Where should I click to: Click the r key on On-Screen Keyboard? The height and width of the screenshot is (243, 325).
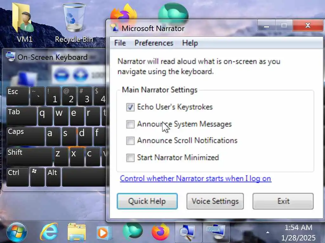pyautogui.click(x=93, y=116)
